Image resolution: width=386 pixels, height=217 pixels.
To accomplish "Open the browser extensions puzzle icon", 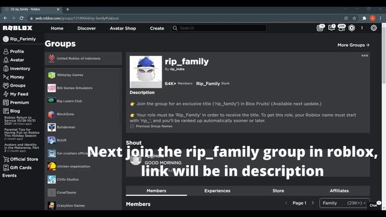I will 364,18.
